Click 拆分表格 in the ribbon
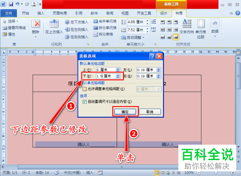The height and width of the screenshot is (176, 241). [103, 34]
